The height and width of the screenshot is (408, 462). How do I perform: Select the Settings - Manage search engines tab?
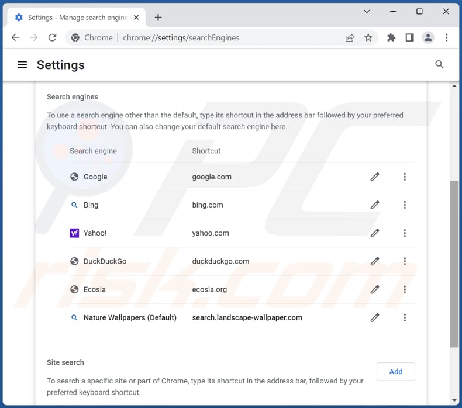(x=76, y=18)
